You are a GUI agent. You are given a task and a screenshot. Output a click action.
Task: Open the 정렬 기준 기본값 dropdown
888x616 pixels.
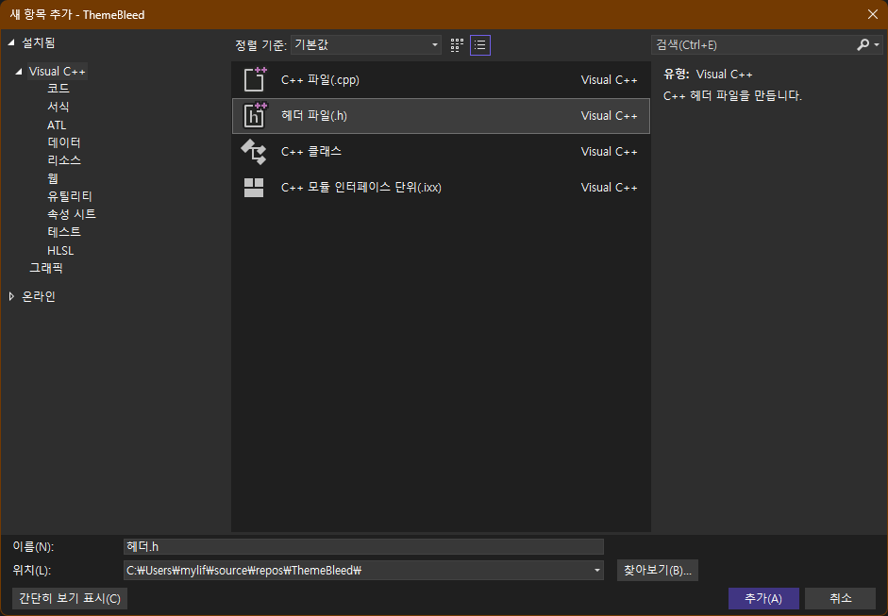click(366, 44)
